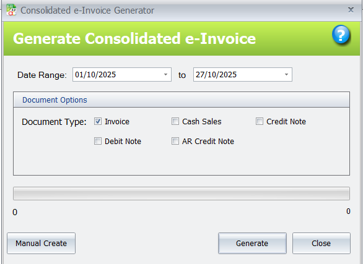Uncheck the Invoice document type
363x264 pixels.
pos(98,121)
